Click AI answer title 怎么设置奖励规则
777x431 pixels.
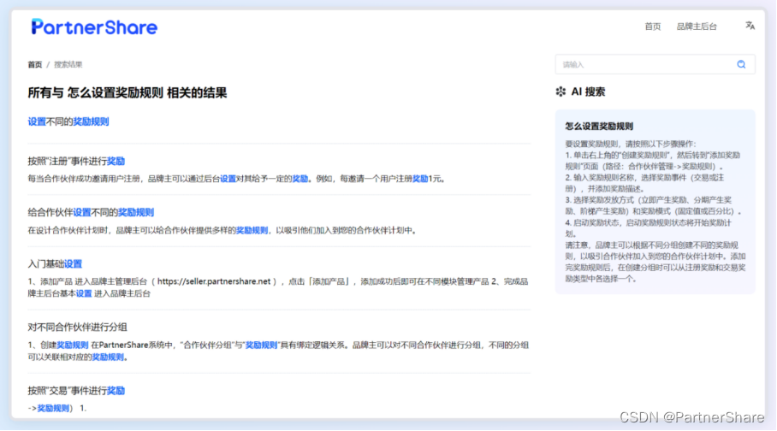point(599,126)
